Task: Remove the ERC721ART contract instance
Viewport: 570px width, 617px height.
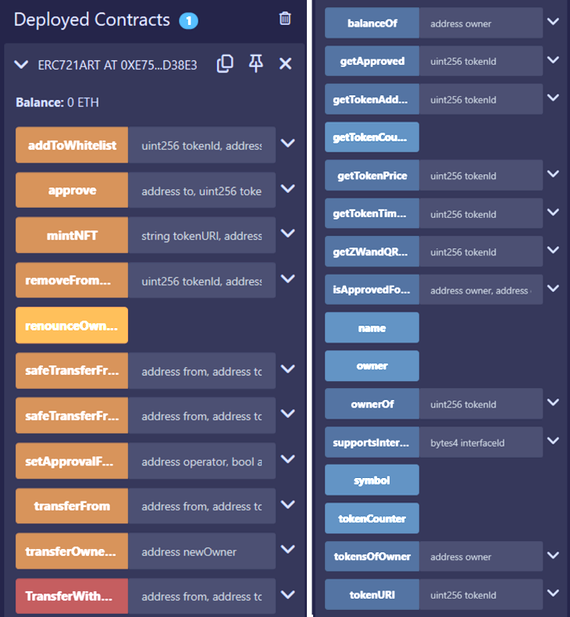Action: tap(285, 64)
